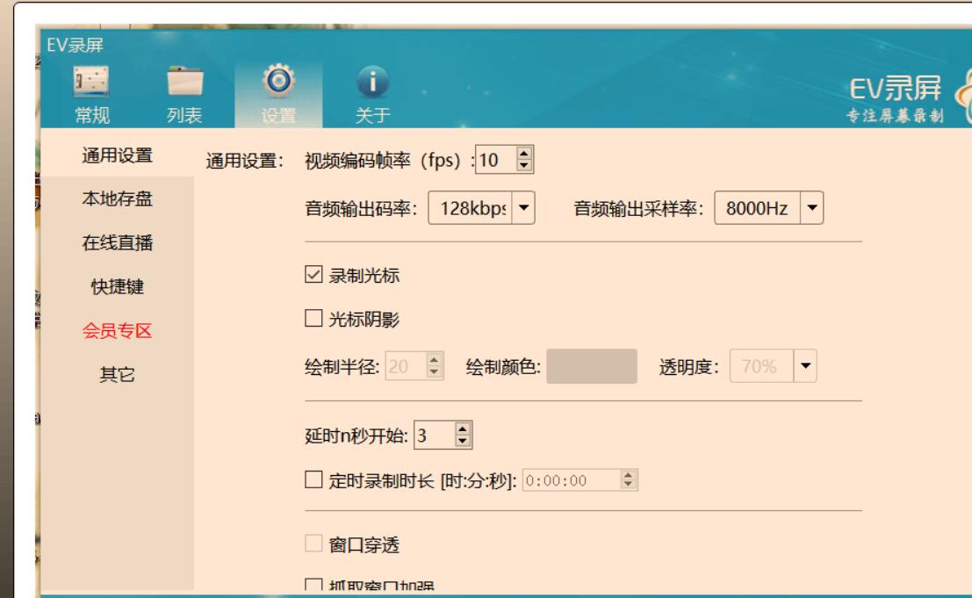Open 在线直播 settings section
Viewport: 972px width, 598px height.
[x=117, y=243]
